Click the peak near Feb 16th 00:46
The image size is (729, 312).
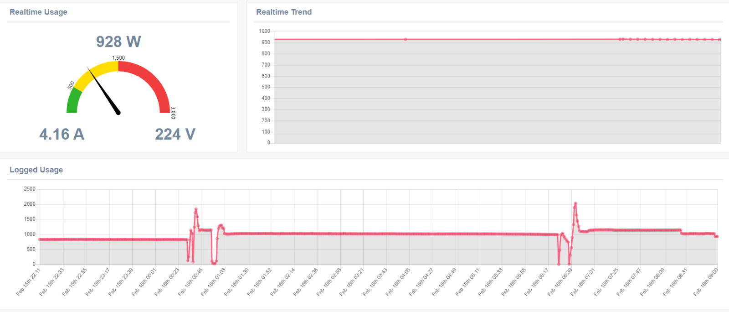tap(196, 209)
